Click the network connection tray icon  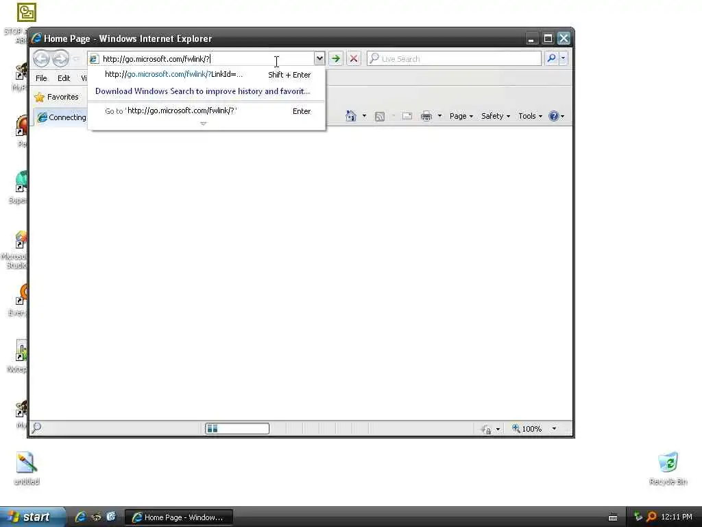[638, 517]
